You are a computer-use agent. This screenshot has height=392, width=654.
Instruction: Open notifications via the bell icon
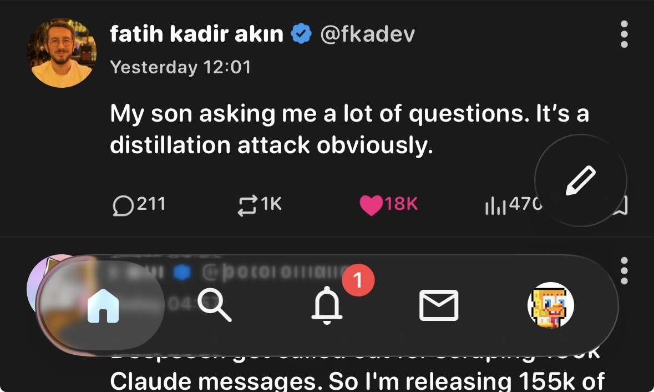(x=326, y=305)
